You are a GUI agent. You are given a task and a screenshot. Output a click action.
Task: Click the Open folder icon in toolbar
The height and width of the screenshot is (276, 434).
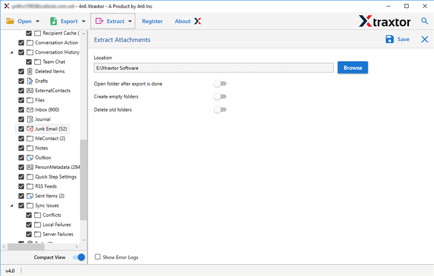point(10,21)
